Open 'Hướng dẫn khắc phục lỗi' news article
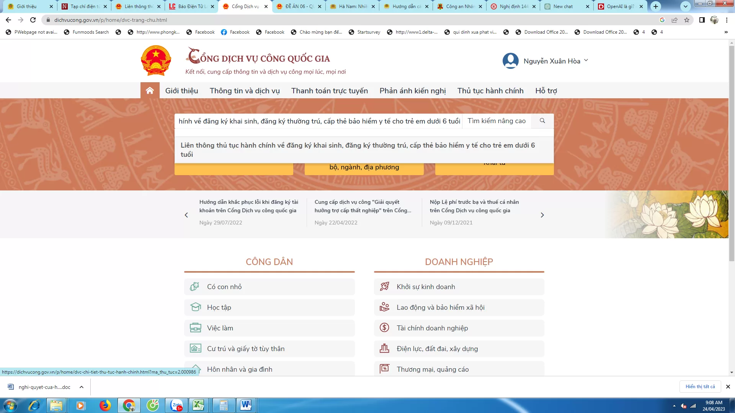This screenshot has height=413, width=735. pos(249,206)
